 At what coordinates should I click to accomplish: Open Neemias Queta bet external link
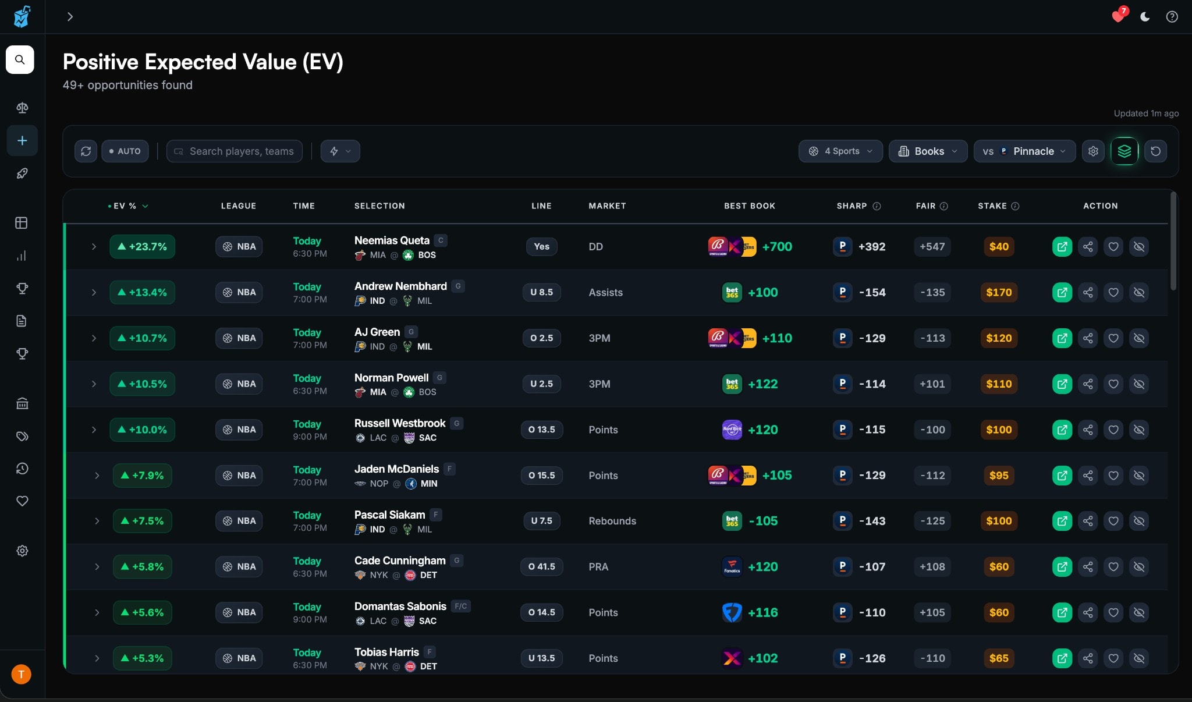[x=1062, y=246]
